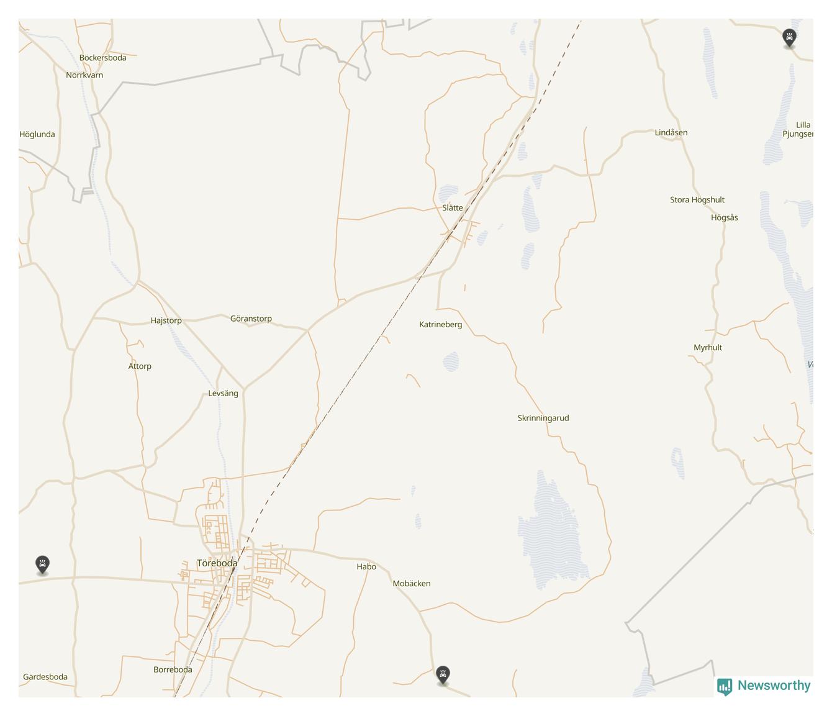Image resolution: width=832 pixels, height=716 pixels.
Task: Click the Böckersboda label
Action: 103,58
